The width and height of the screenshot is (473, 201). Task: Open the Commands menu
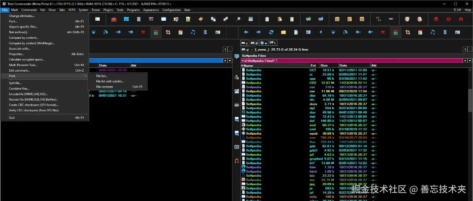point(29,10)
